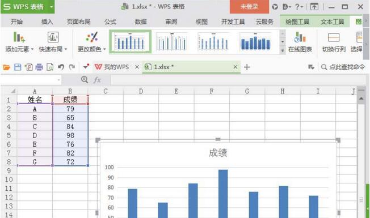This screenshot has width=370, height=218.
Task: Close the 1.xlsx document tab
Action: 236,67
